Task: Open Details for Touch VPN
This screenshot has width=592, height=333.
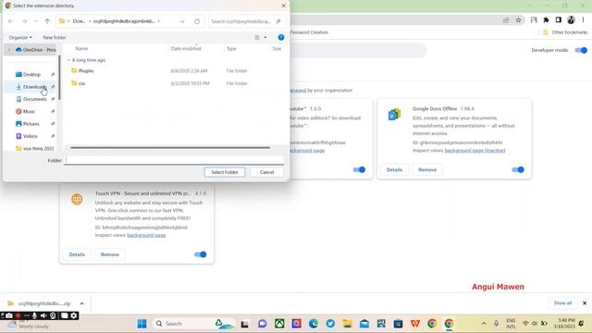Action: [77, 254]
